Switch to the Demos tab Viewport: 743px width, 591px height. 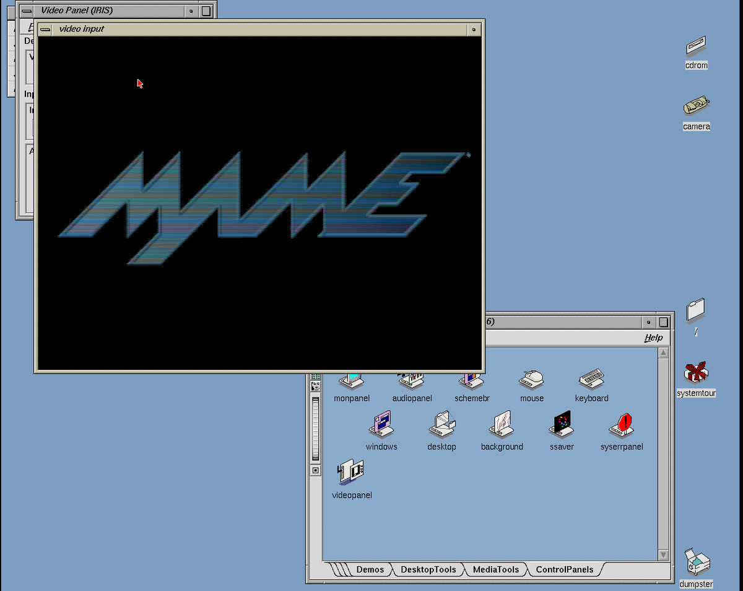pyautogui.click(x=370, y=570)
